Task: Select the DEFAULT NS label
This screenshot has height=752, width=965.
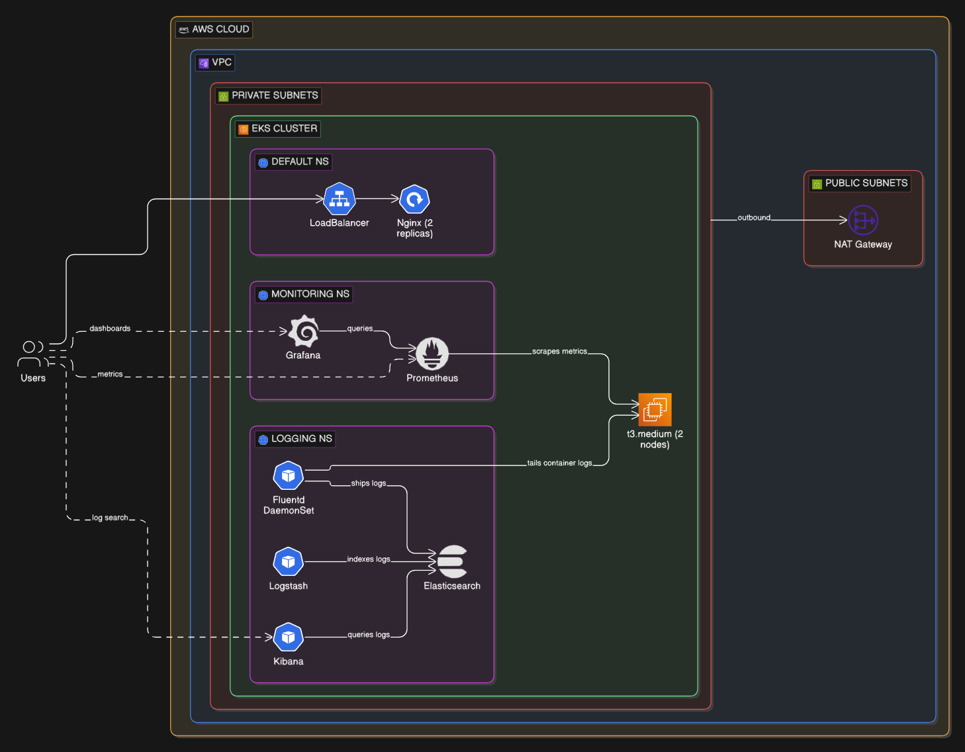Action: tap(293, 162)
